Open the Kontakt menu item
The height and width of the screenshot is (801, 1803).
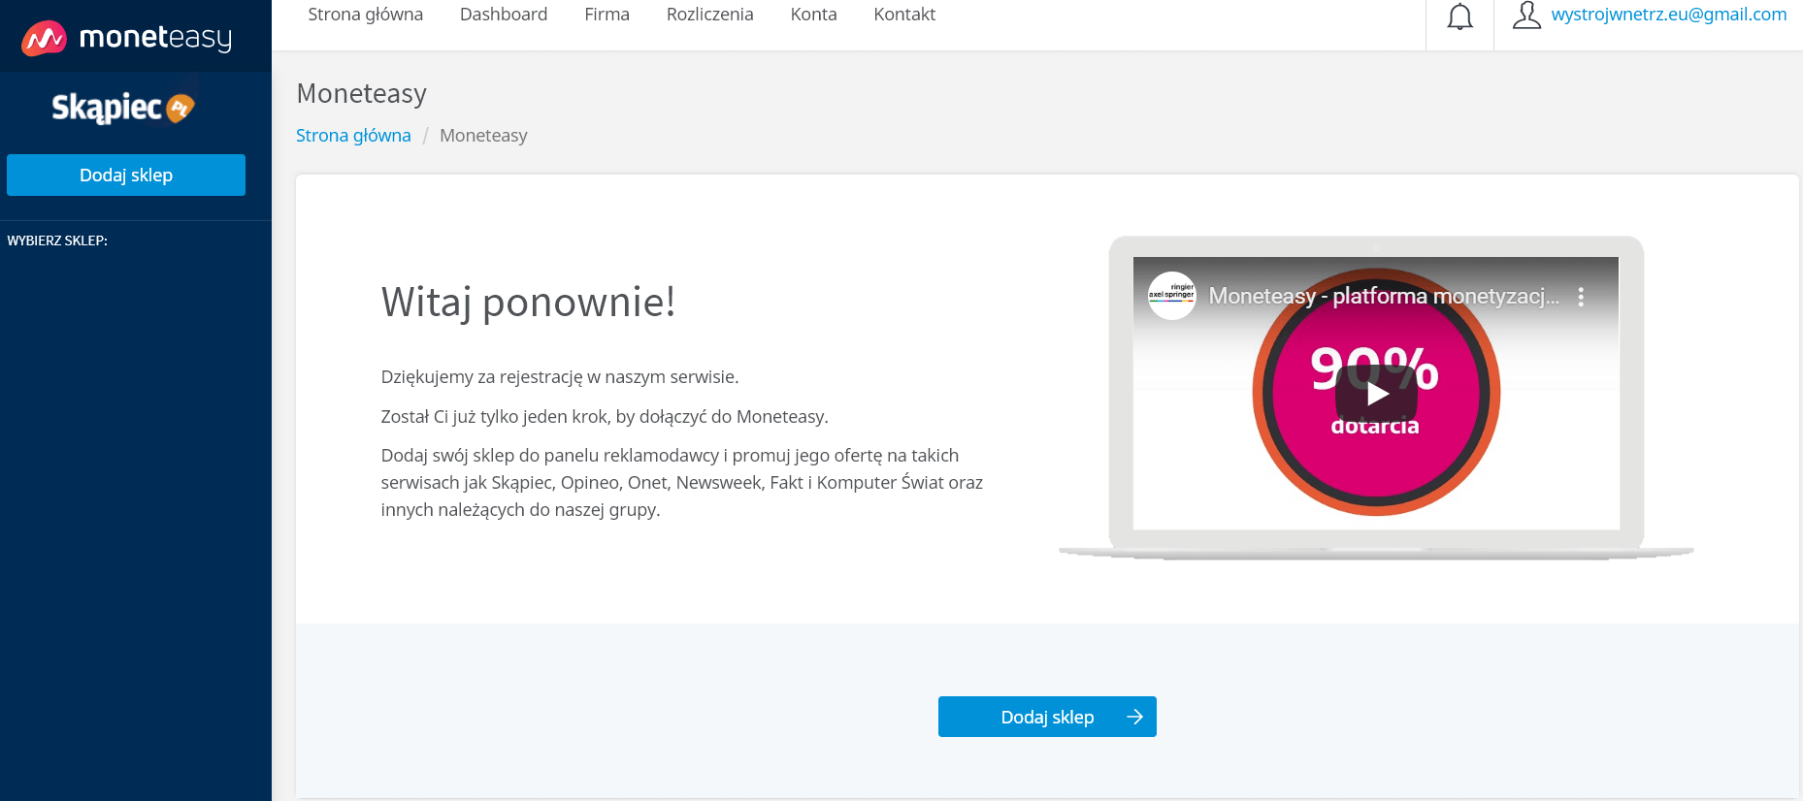click(904, 15)
